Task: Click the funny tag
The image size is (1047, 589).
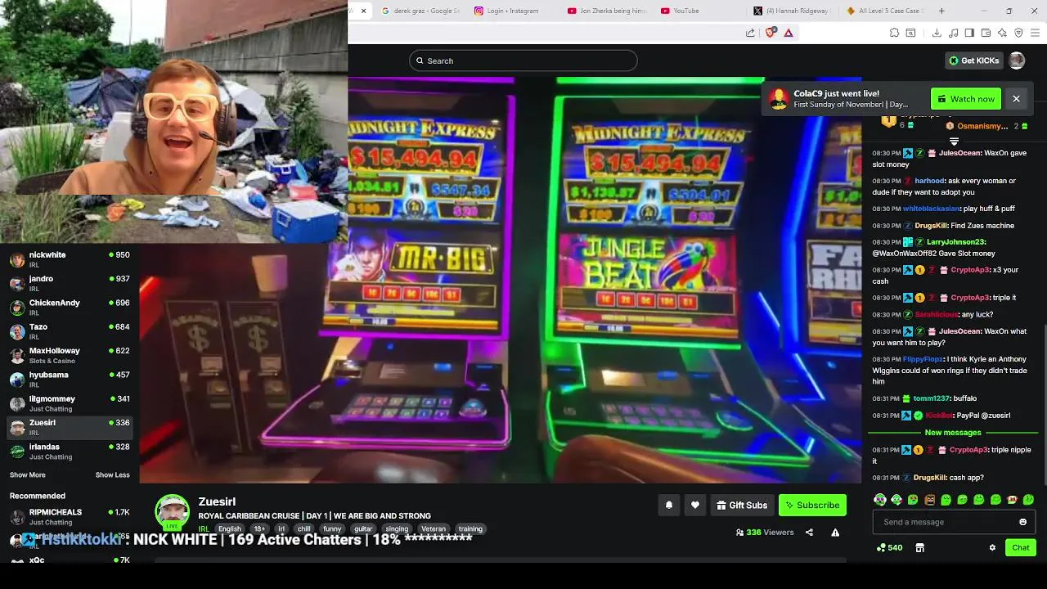Action: click(x=332, y=529)
